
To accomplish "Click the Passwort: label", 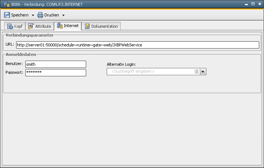I will pos(14,72).
